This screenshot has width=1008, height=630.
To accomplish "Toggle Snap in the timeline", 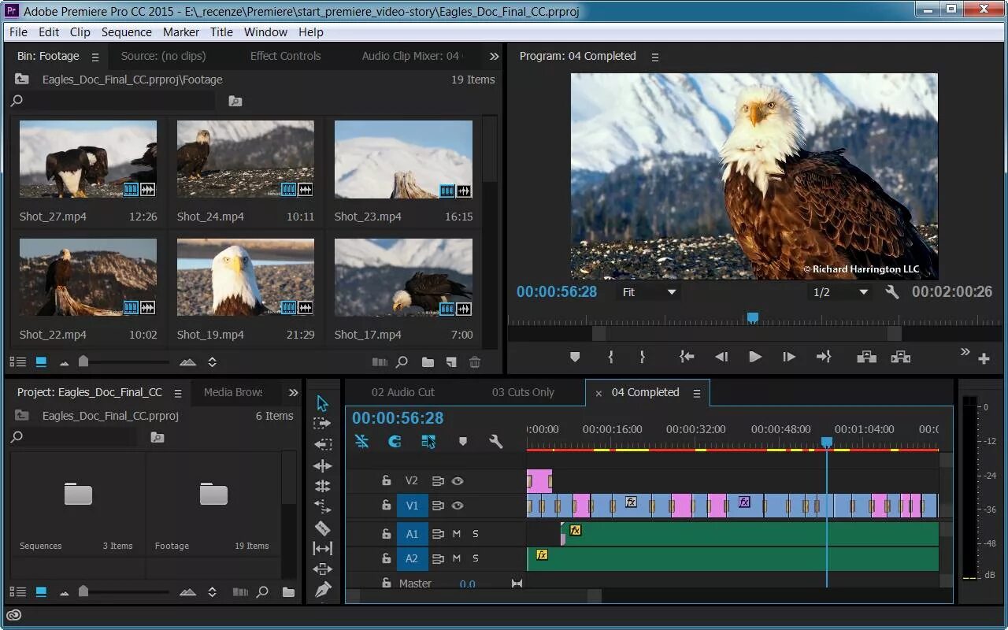I will click(395, 442).
